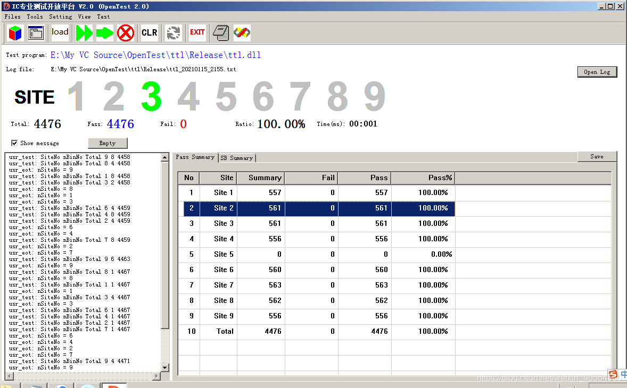Click the refresh arrows toolbar icon
Screen dimensions: 627x388
tap(174, 33)
